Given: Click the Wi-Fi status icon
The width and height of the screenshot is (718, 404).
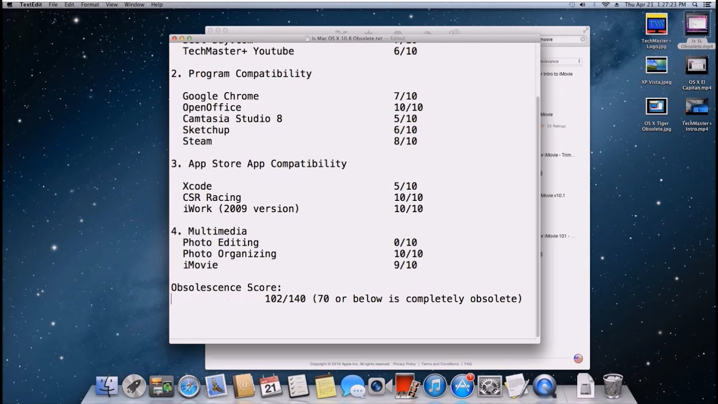Looking at the screenshot, I should coord(605,4).
